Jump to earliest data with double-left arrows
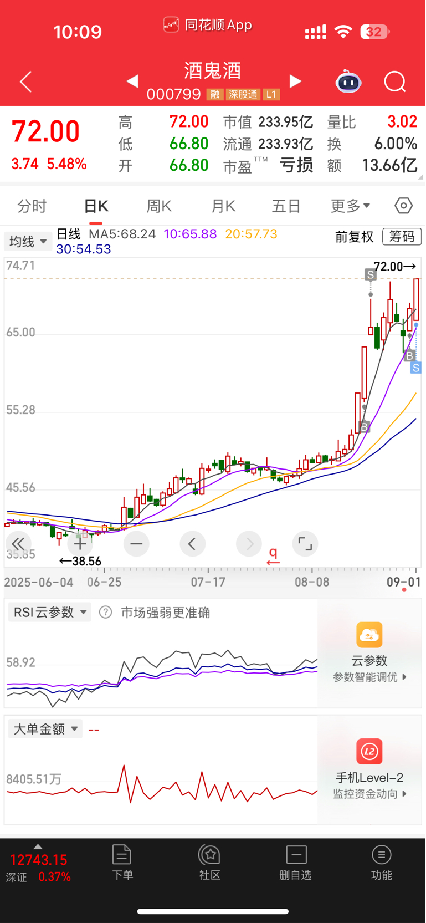This screenshot has height=923, width=426. [18, 544]
